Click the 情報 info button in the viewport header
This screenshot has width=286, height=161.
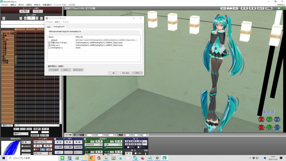(x=253, y=8)
